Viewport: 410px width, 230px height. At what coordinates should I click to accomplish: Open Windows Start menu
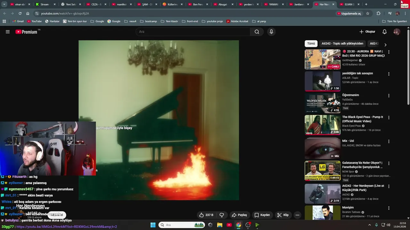[x=153, y=225]
